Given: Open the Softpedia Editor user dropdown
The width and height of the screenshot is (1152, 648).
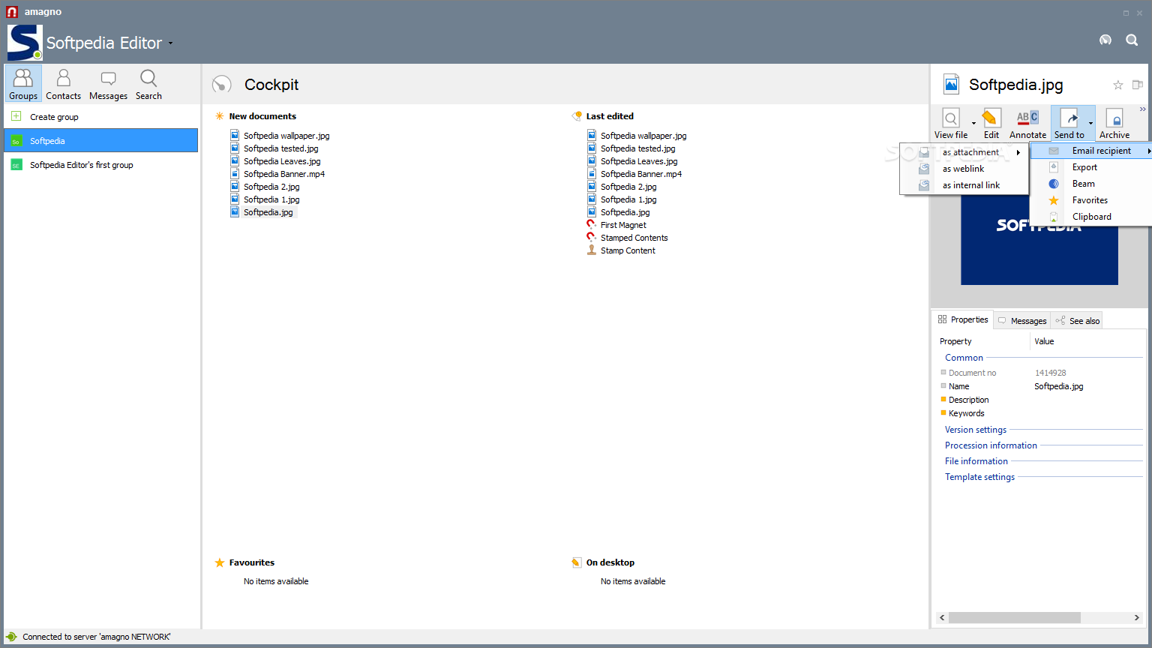Looking at the screenshot, I should [x=170, y=43].
